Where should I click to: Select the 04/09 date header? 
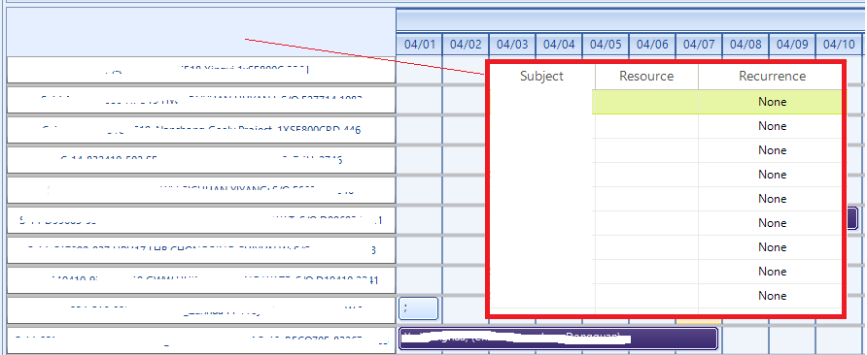[x=792, y=45]
